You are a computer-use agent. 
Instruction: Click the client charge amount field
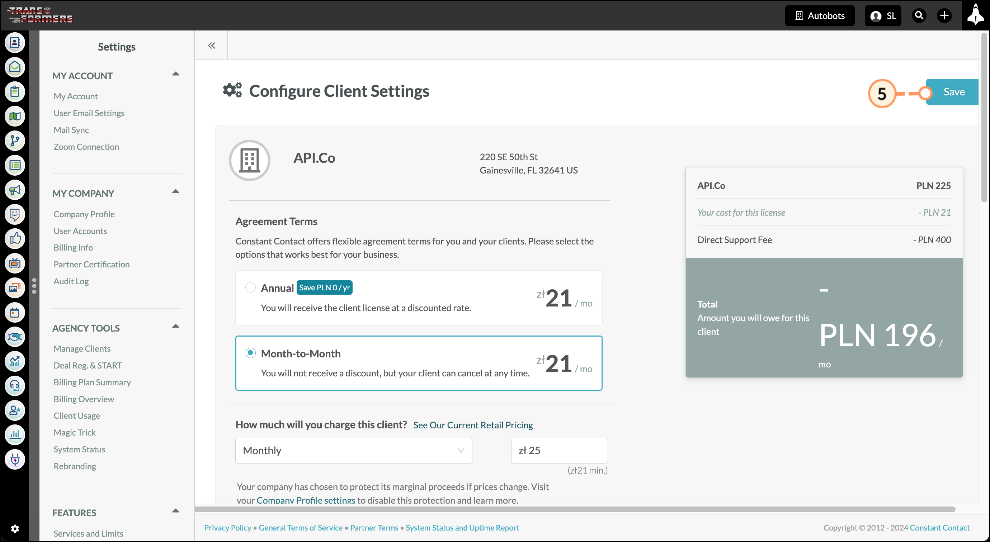pos(559,451)
